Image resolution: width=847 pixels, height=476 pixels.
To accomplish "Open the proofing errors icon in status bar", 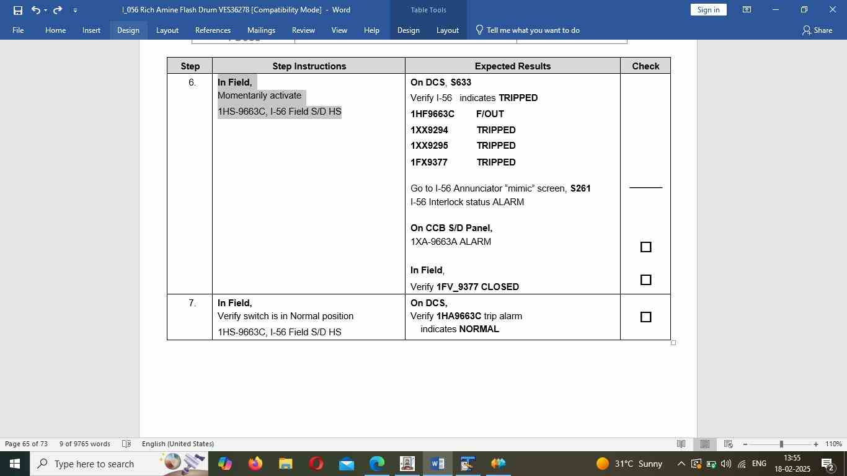I will tap(126, 444).
